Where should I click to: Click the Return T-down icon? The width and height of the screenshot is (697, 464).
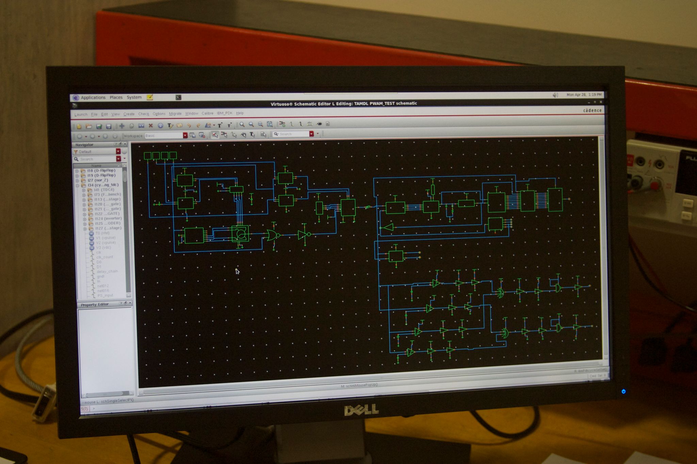(x=229, y=125)
